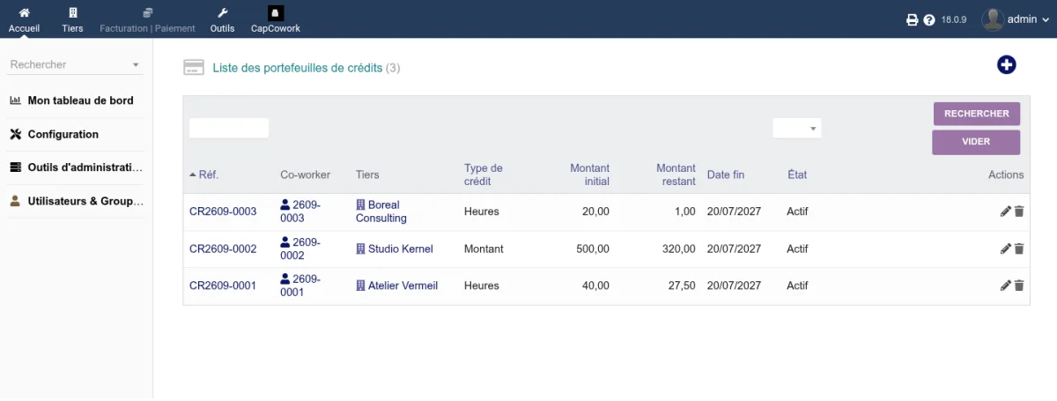Screen dimensions: 1057x401
Task: Click remaining amount 320,00 cell
Action: [678, 249]
